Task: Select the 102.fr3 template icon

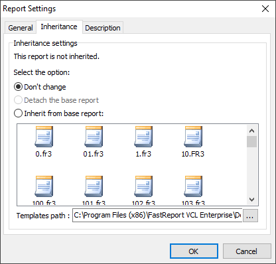Action: pyautogui.click(x=143, y=186)
